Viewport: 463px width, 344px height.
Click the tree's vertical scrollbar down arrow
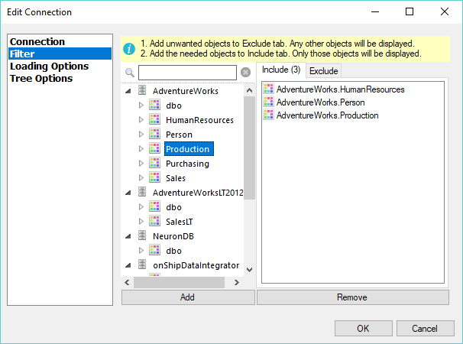coord(249,270)
